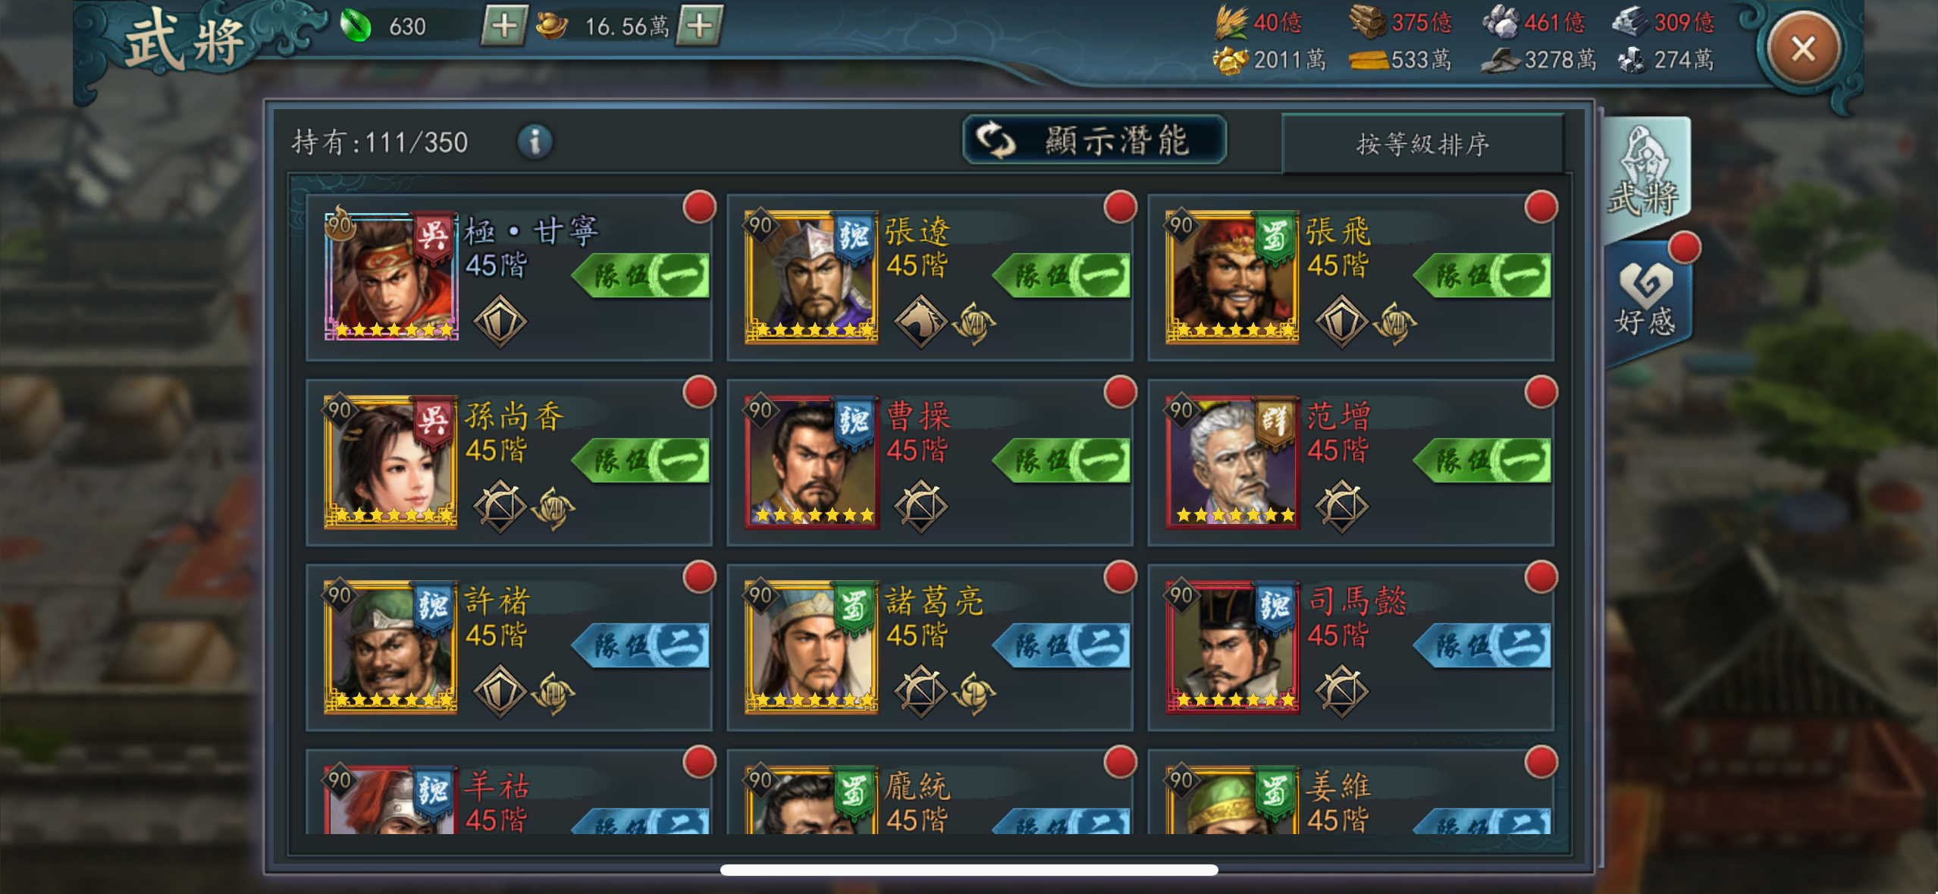The height and width of the screenshot is (894, 1938).
Task: Open 姜維's general card
Action: coord(1351,792)
